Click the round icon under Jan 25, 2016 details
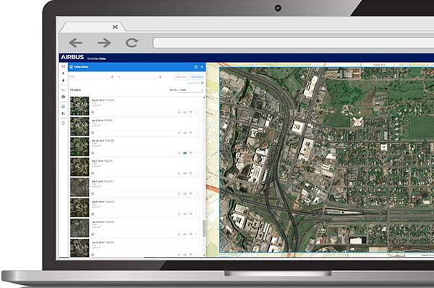This screenshot has height=288, width=434. coord(93,214)
